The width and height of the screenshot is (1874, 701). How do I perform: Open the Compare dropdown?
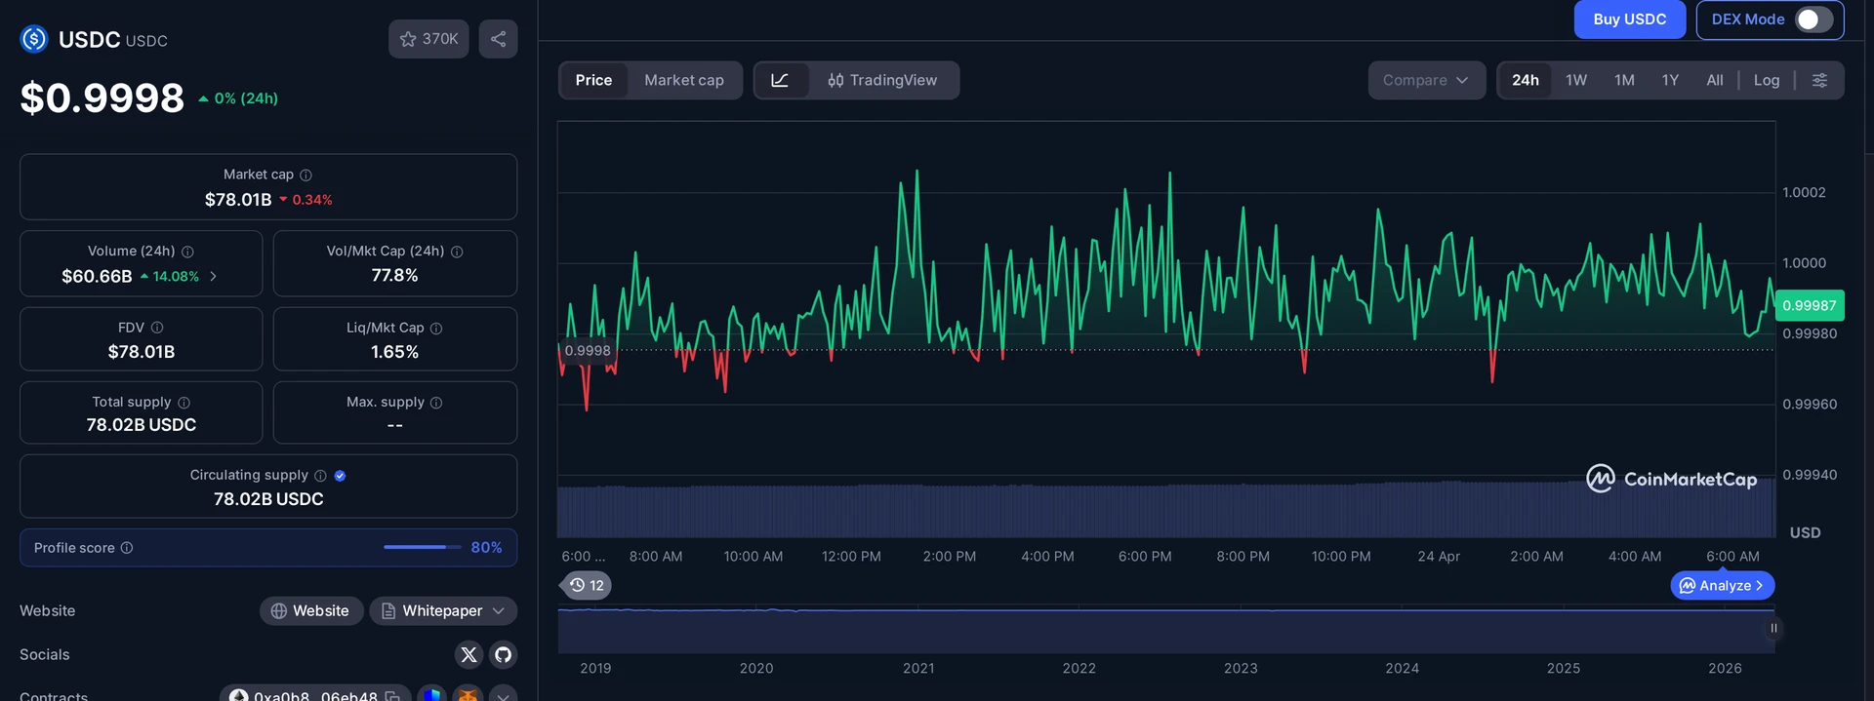coord(1426,80)
